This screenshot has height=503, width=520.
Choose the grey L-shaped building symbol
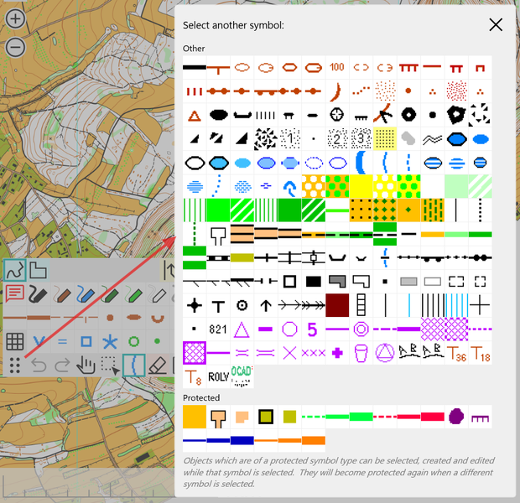337,282
